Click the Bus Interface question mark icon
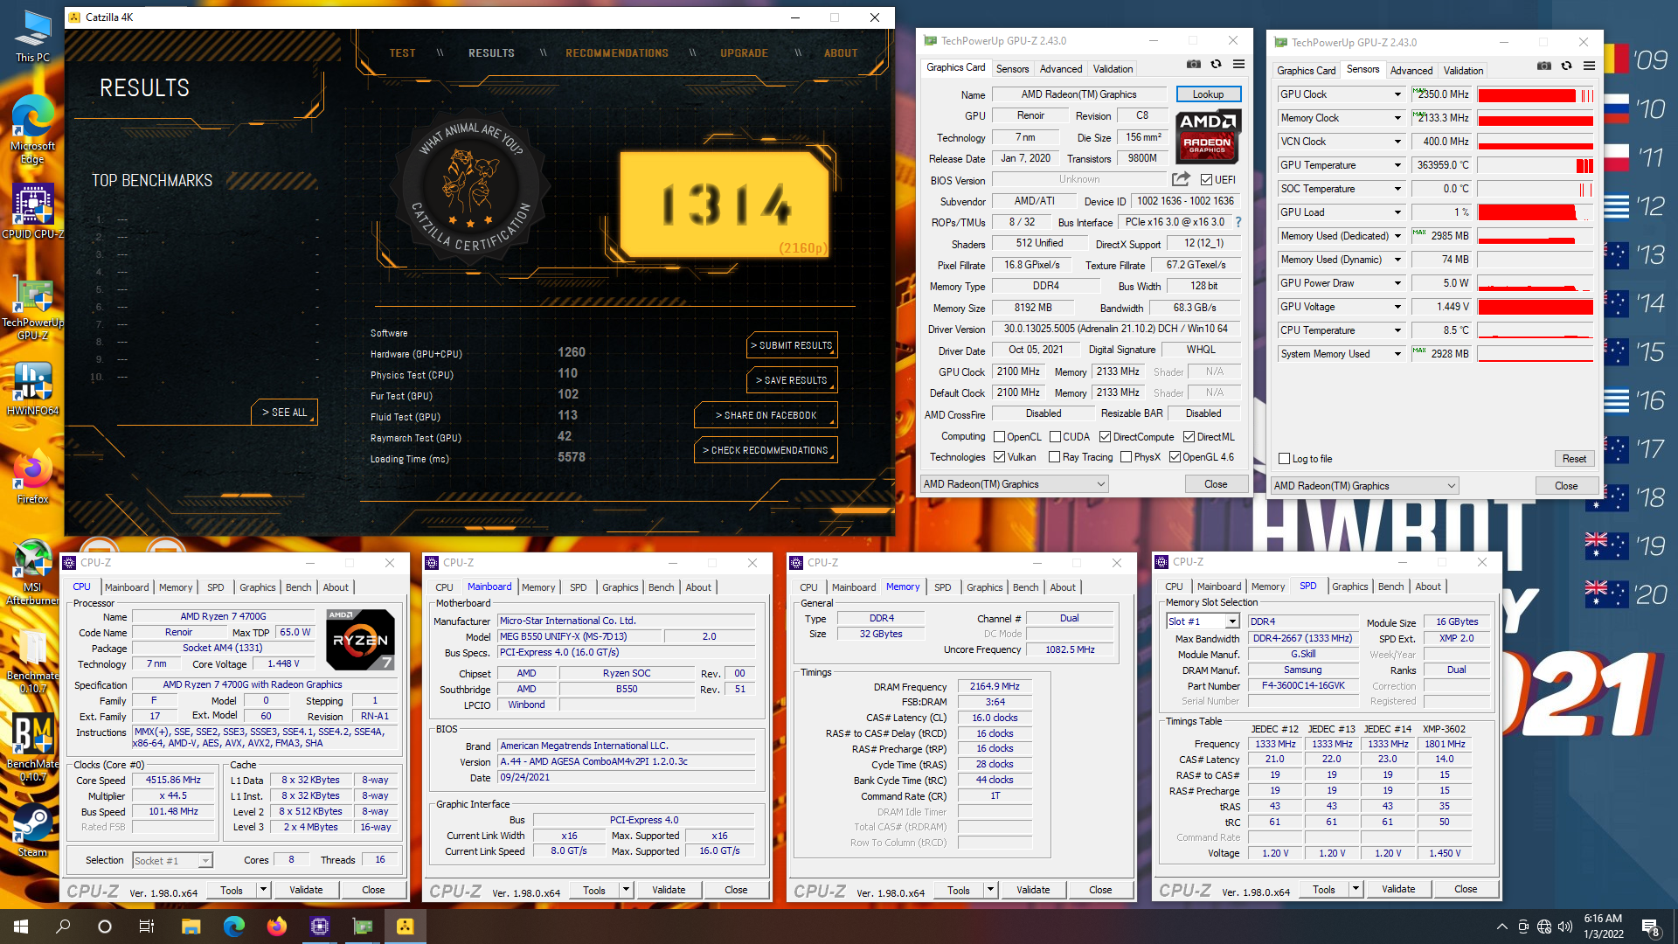The height and width of the screenshot is (944, 1678). click(1238, 222)
